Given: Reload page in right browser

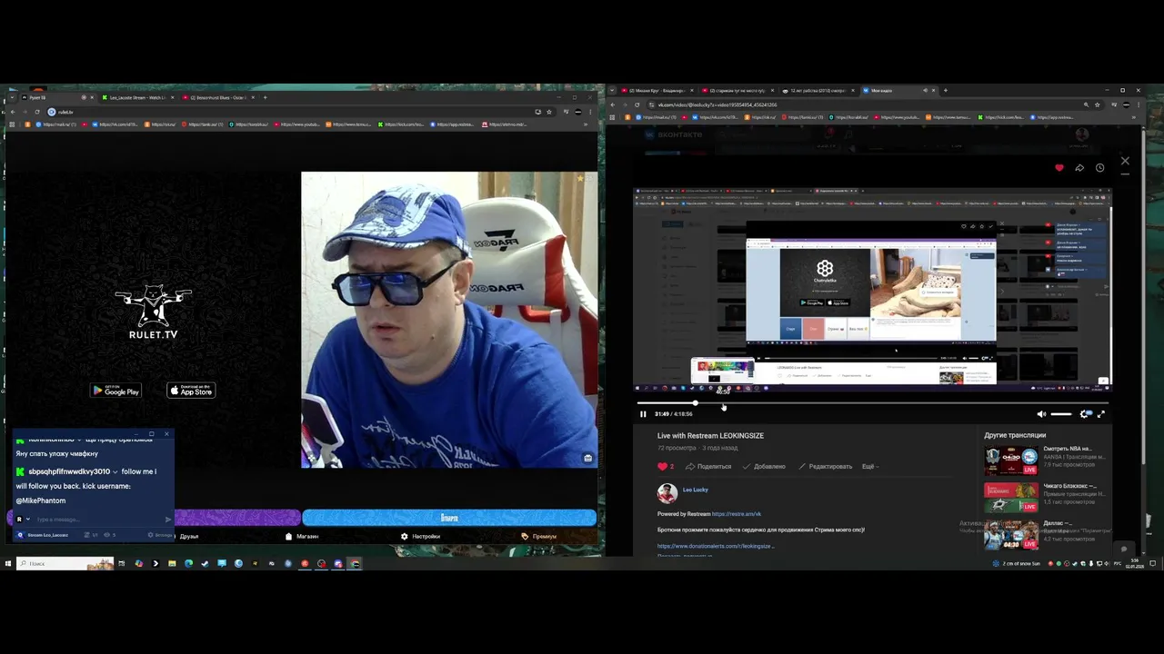Looking at the screenshot, I should (637, 104).
